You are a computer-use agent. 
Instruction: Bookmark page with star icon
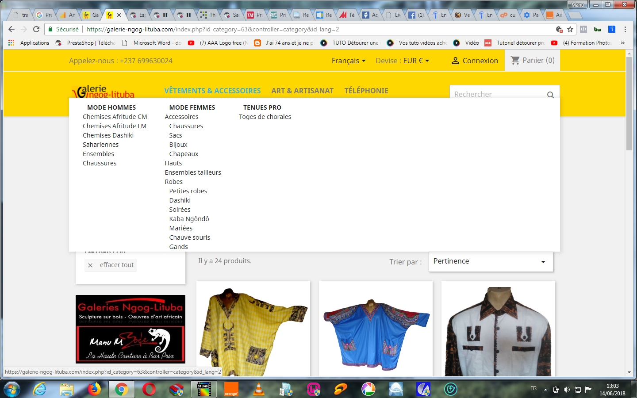click(570, 29)
